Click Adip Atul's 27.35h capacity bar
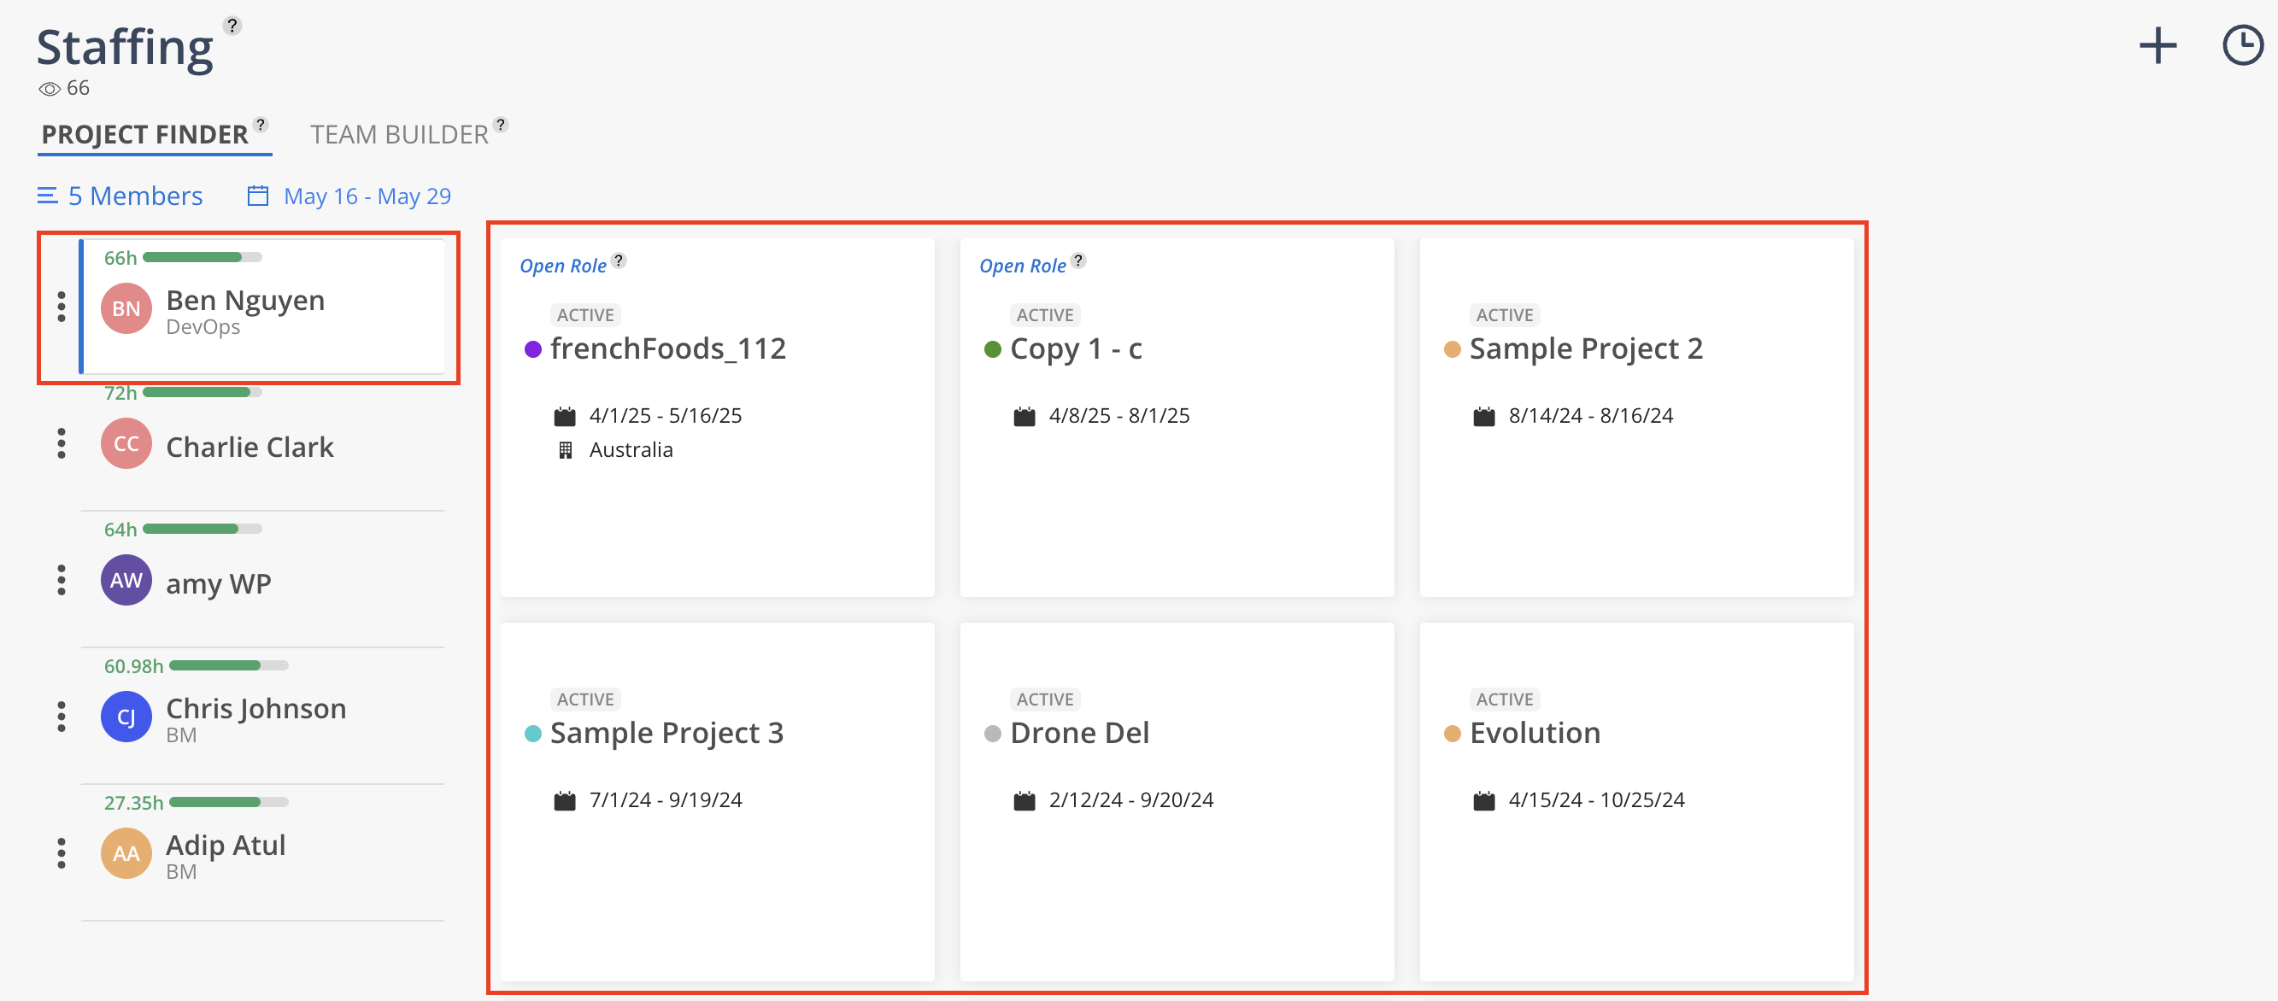2278x1001 pixels. coord(229,802)
